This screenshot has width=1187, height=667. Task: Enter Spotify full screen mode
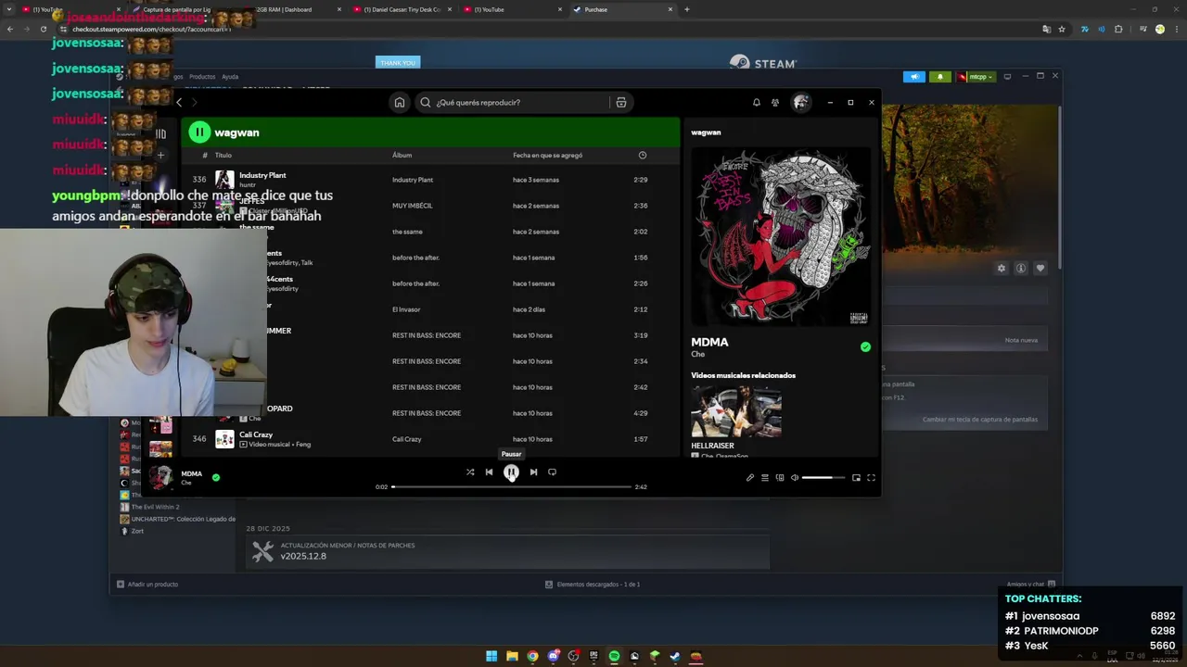[x=871, y=478]
